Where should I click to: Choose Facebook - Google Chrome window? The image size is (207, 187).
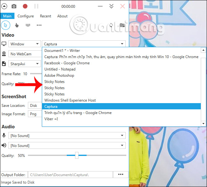[121, 63]
